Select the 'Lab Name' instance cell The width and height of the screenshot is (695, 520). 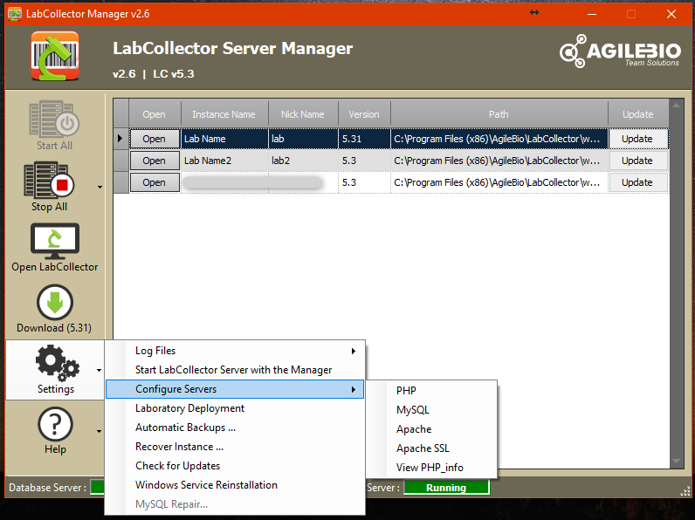tap(224, 139)
